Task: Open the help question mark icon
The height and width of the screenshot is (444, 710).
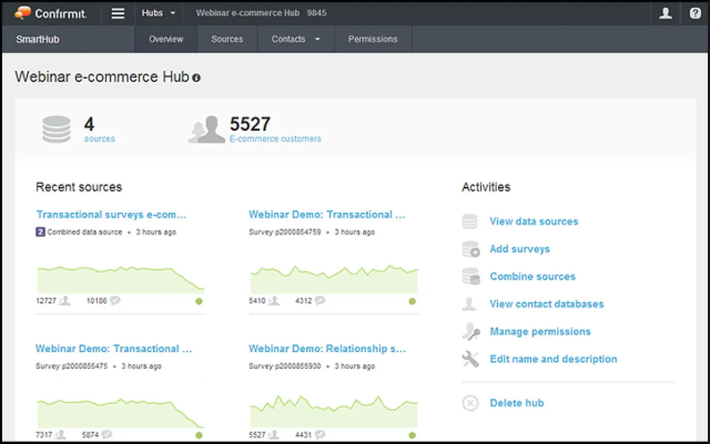Action: (695, 13)
